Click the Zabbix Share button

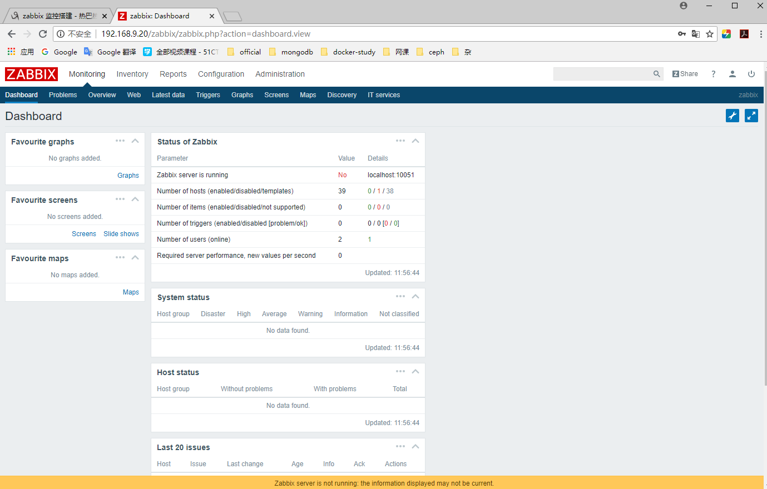[x=685, y=74]
